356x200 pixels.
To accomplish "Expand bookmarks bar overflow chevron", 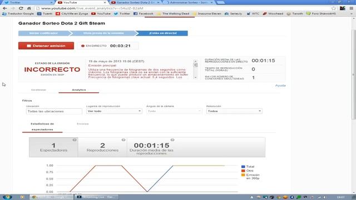I will tap(352, 13).
